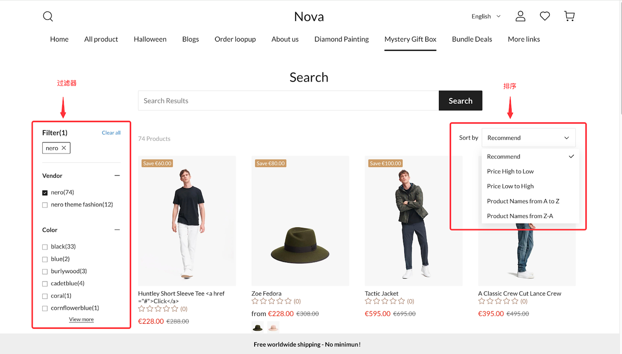Click first star on Tactic Jacket rating
The width and height of the screenshot is (622, 354).
coord(368,301)
